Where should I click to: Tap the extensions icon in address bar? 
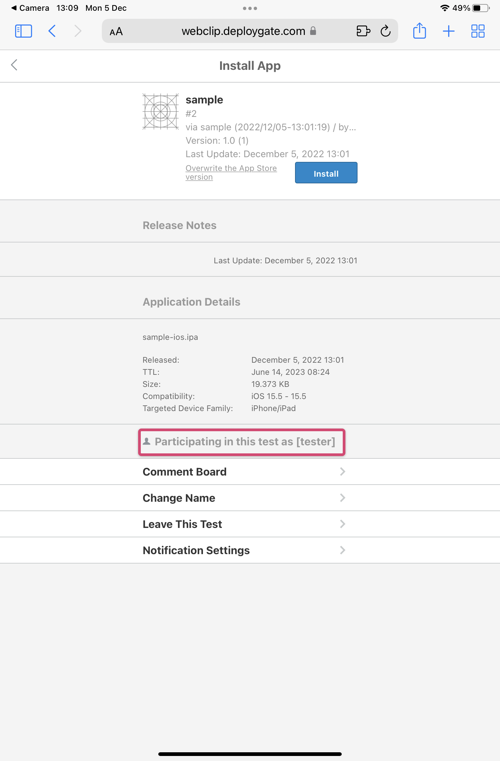363,31
